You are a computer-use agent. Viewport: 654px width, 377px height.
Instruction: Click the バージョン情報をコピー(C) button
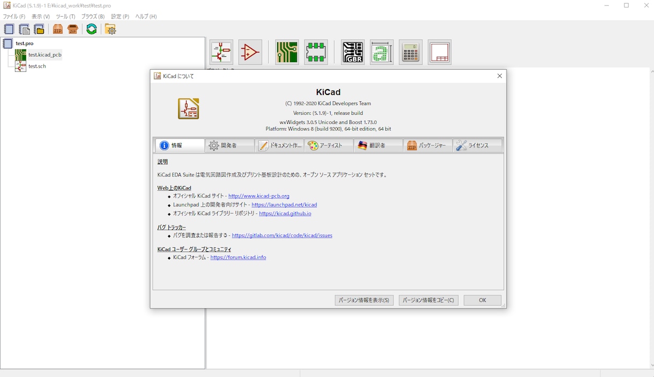pos(428,300)
